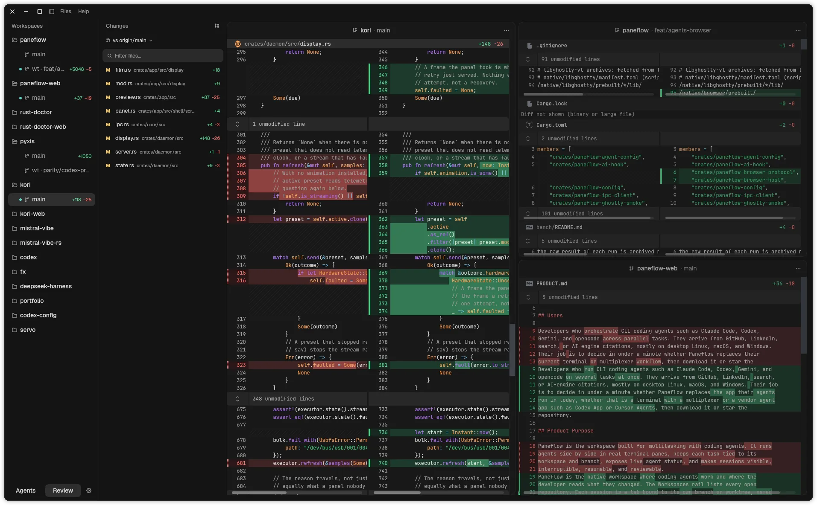Open server.rs in the changes list
Image resolution: width=817 pixels, height=505 pixels.
pos(163,152)
